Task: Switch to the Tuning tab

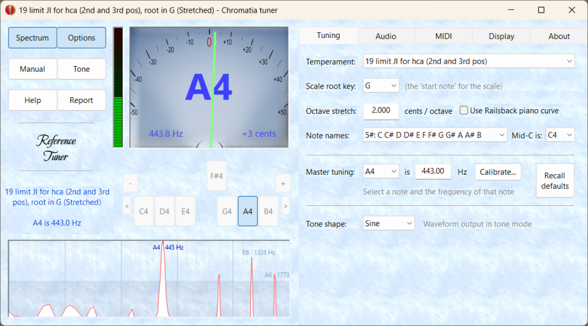Action: click(x=328, y=35)
